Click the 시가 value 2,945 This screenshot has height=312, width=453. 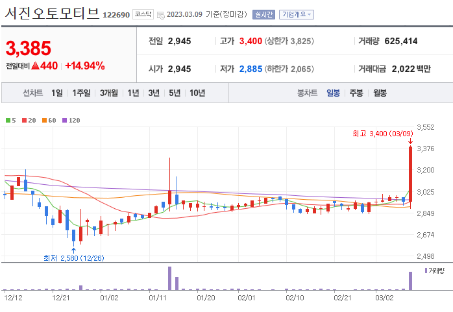pos(179,69)
